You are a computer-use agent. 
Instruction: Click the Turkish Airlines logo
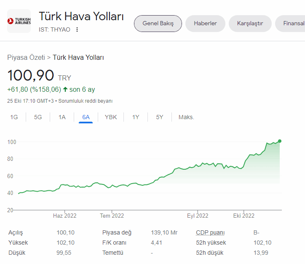coord(19,21)
